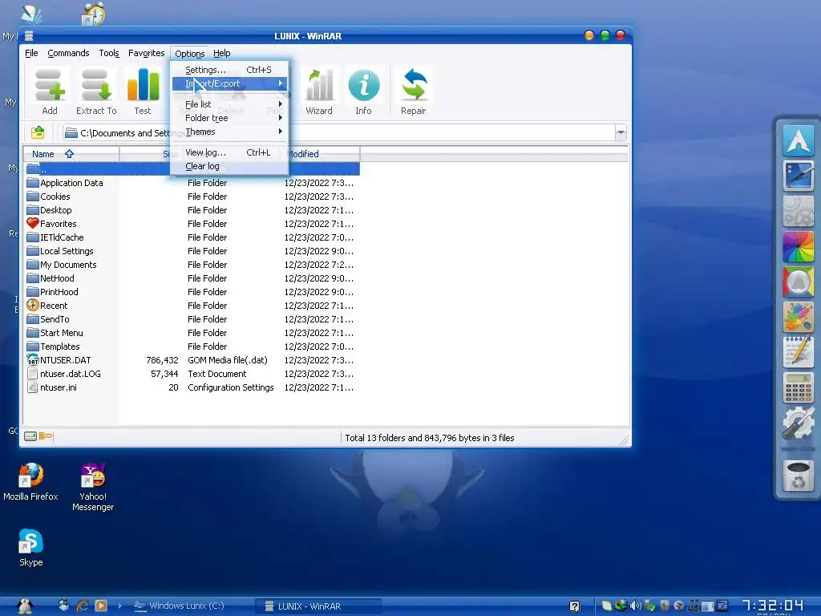
Task: Click the Test archive toolbar icon
Action: (143, 91)
